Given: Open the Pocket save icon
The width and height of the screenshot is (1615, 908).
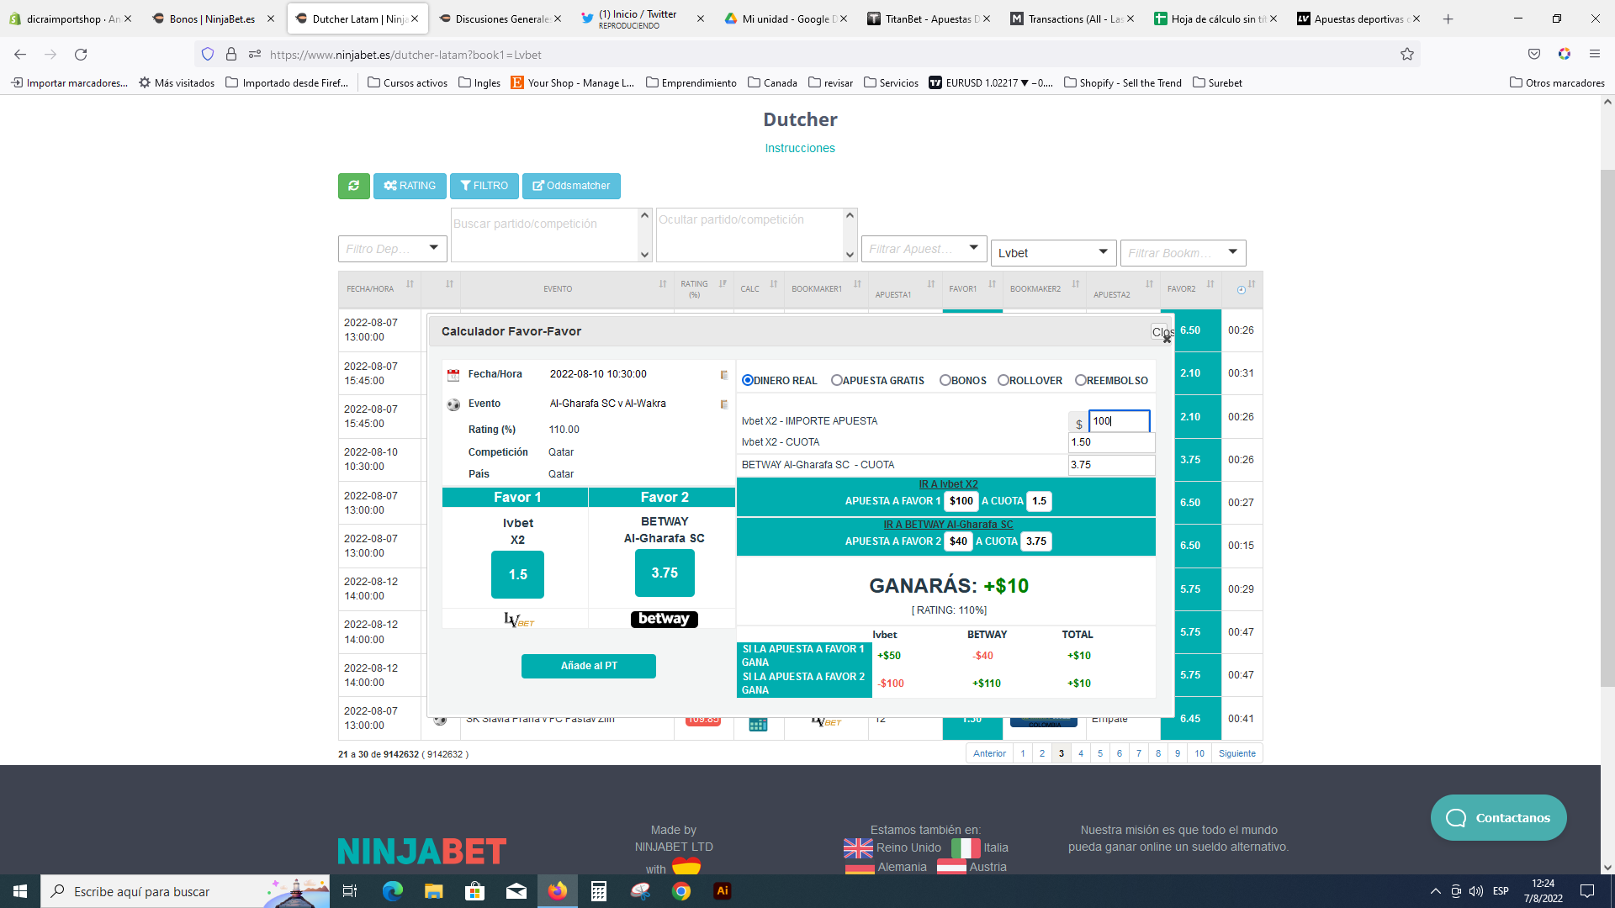Looking at the screenshot, I should pos(1534,55).
